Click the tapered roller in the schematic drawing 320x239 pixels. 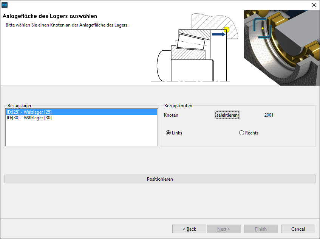pyautogui.click(x=192, y=41)
